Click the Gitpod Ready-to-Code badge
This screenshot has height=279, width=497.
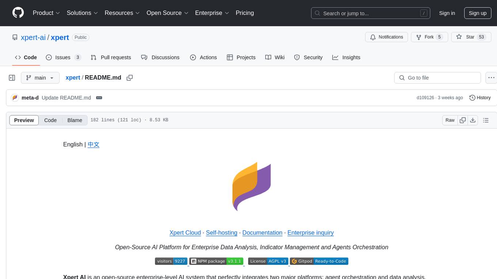coord(319,261)
